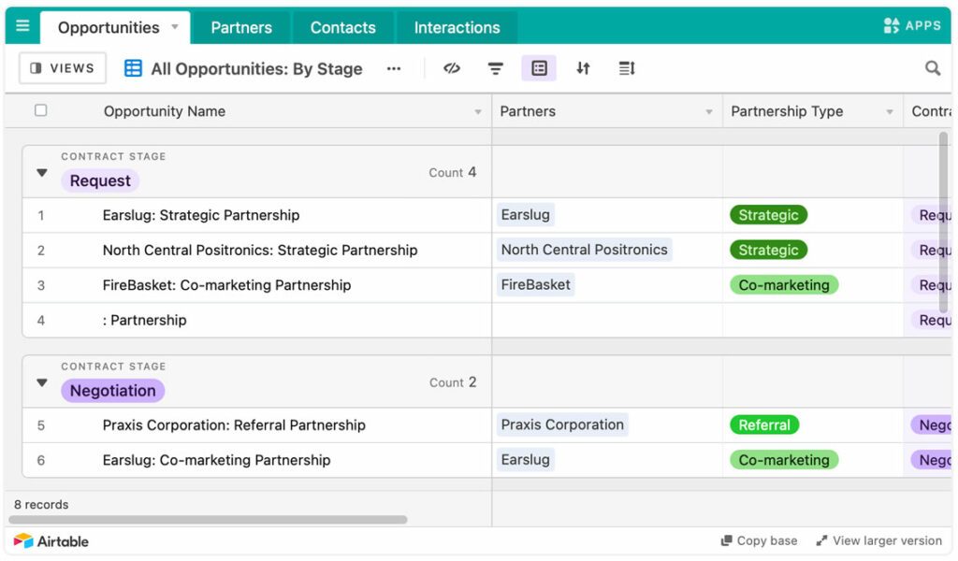Select "North Central Positronics: Strategic Partnership" cell
Screen dimensions: 958x561
point(256,251)
